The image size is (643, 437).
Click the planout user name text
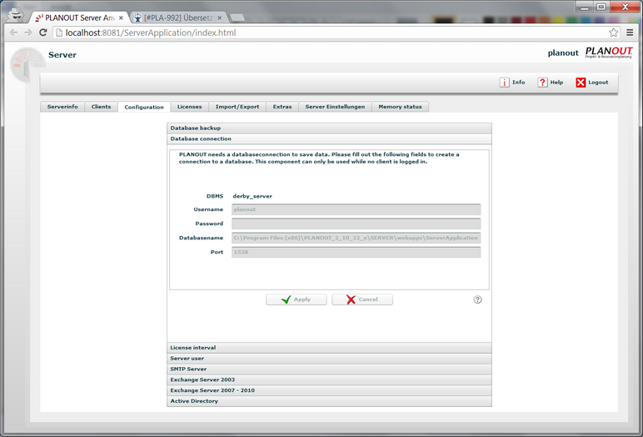[563, 53]
